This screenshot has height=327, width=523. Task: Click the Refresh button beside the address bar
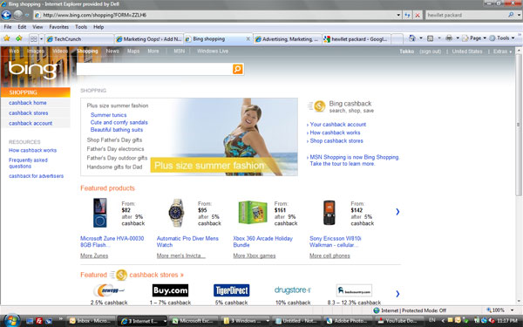coord(407,15)
